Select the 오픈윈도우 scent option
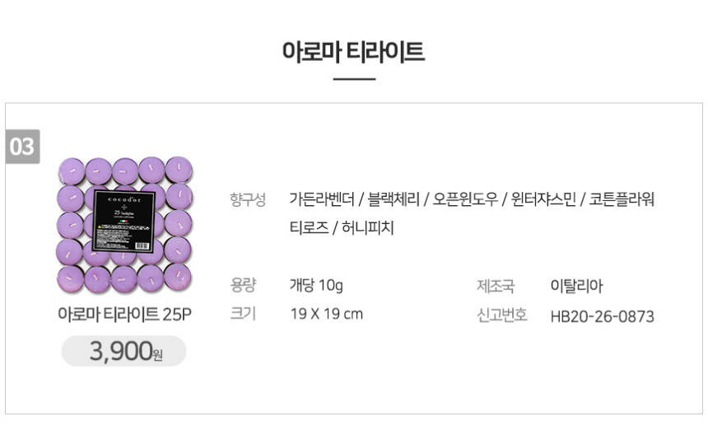This screenshot has height=430, width=708. (x=463, y=199)
